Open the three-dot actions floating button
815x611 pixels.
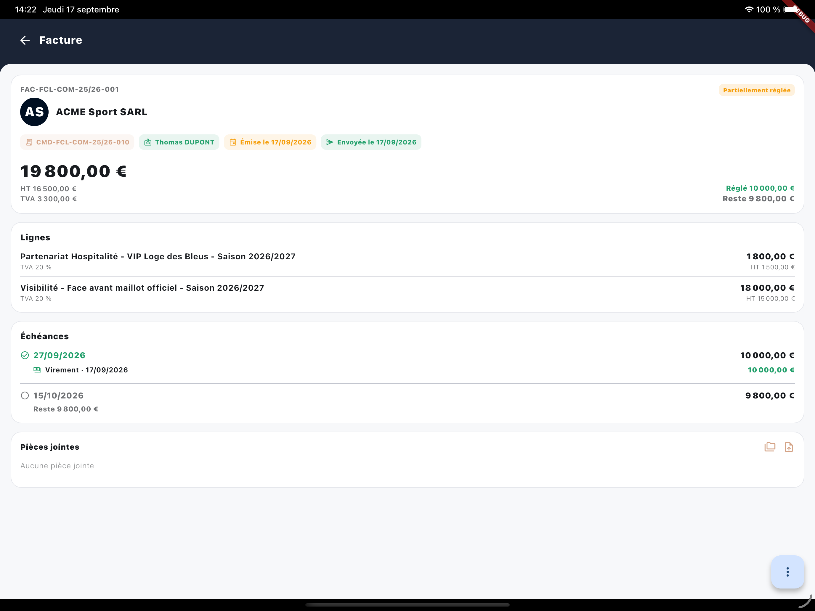787,572
